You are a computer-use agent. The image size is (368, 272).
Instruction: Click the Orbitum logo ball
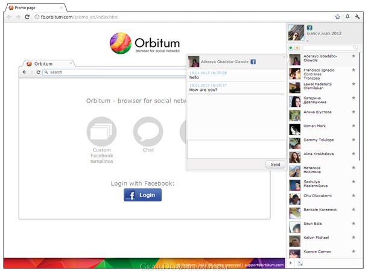[121, 43]
